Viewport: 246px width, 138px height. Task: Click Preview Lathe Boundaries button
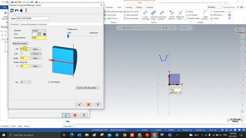pyautogui.click(x=87, y=88)
